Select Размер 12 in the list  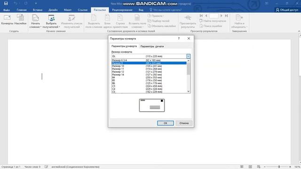click(x=149, y=72)
